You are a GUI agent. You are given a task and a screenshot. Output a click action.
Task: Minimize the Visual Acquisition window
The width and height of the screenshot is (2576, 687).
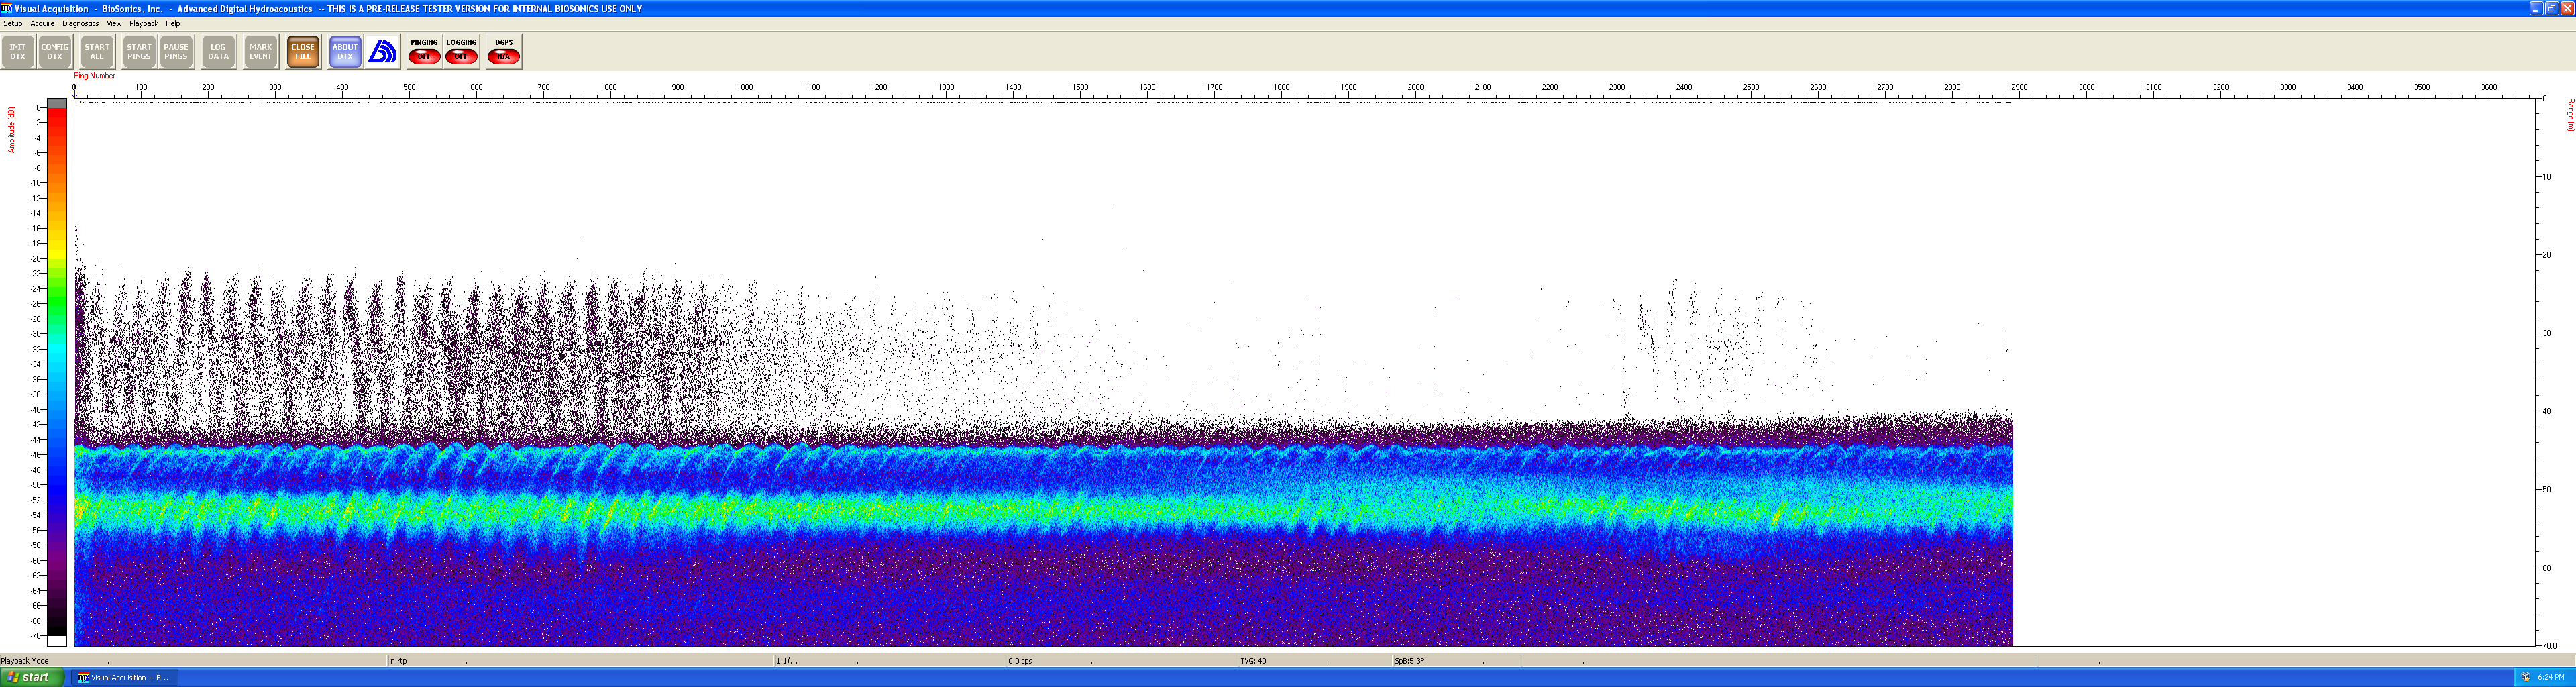pyautogui.click(x=2536, y=8)
